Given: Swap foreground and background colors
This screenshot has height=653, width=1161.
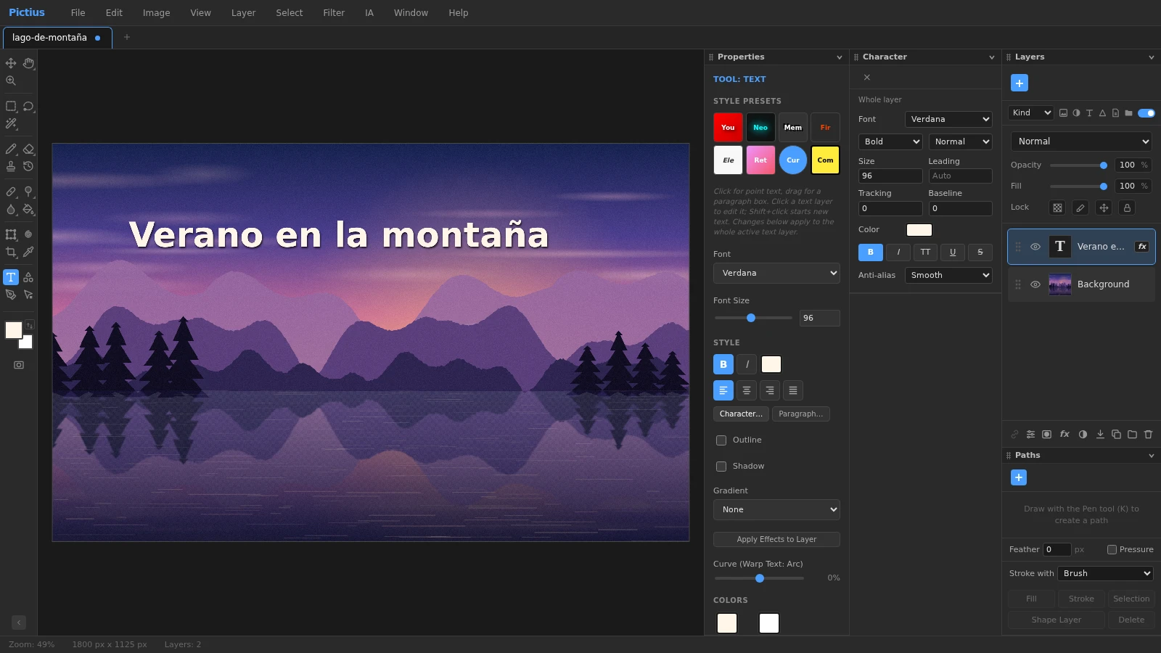Looking at the screenshot, I should (30, 325).
